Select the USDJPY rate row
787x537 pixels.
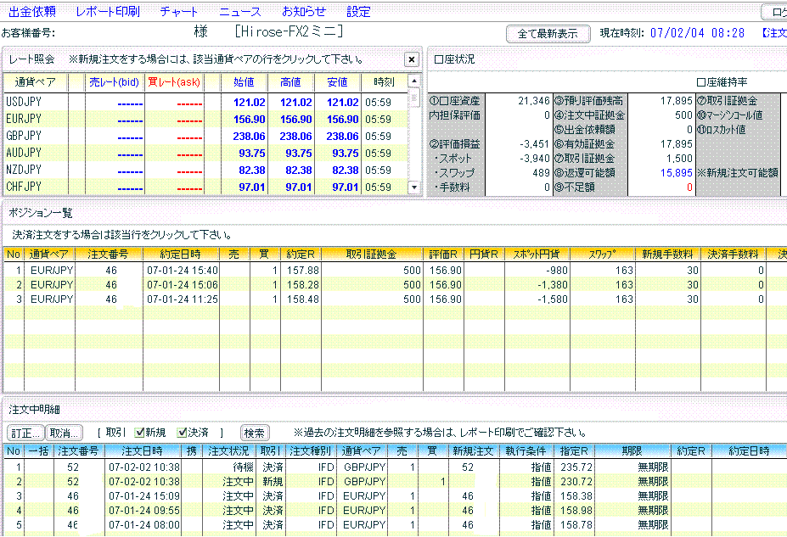[x=205, y=102]
